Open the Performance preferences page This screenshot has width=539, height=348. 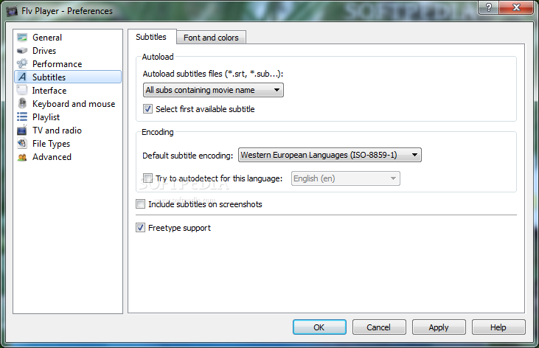(x=57, y=64)
